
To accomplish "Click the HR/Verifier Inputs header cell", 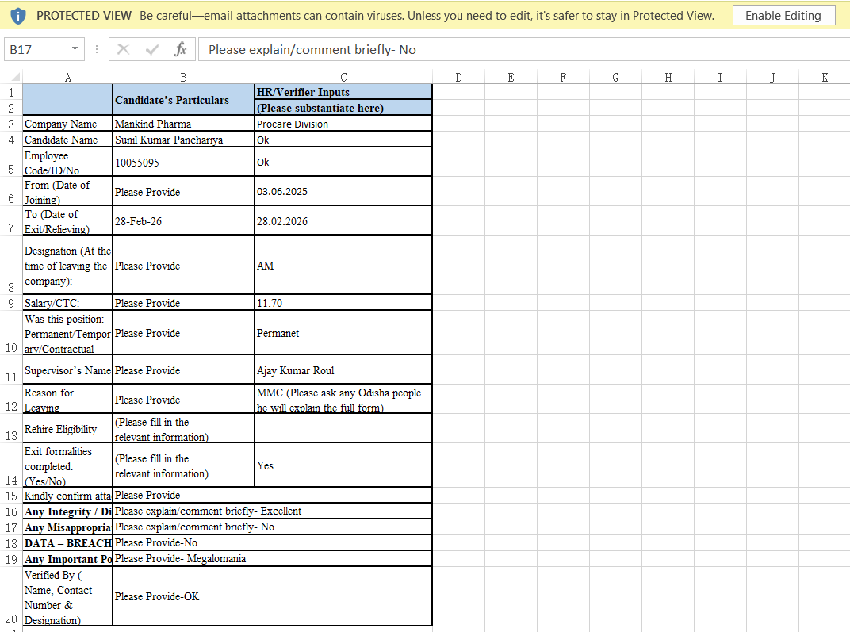I will click(x=343, y=92).
